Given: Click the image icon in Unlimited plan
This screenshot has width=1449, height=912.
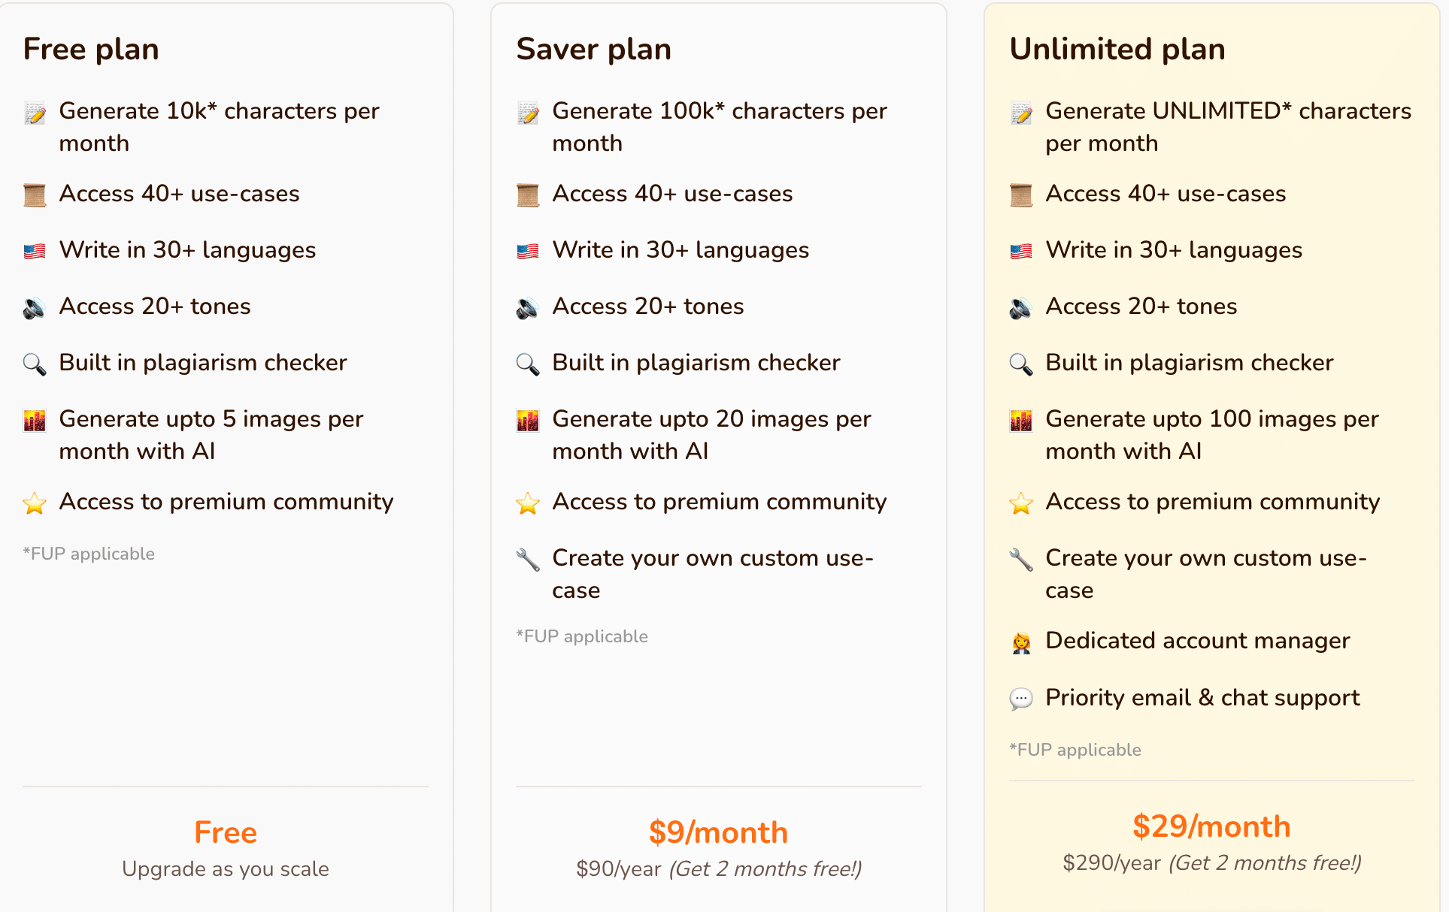Looking at the screenshot, I should [1020, 420].
